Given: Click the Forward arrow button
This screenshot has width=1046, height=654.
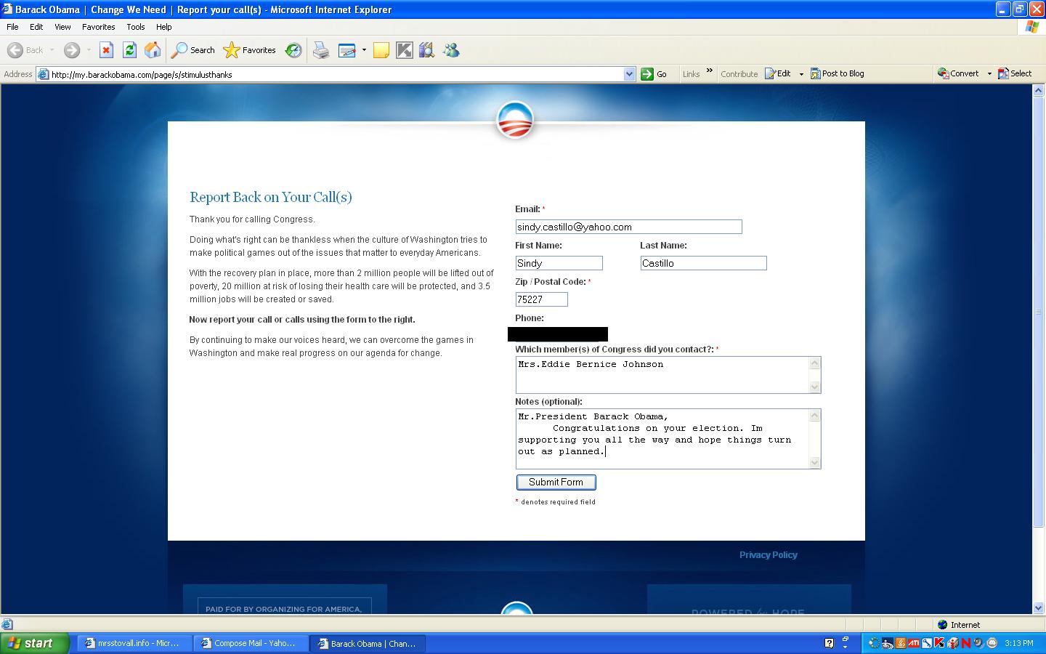Looking at the screenshot, I should click(x=71, y=50).
